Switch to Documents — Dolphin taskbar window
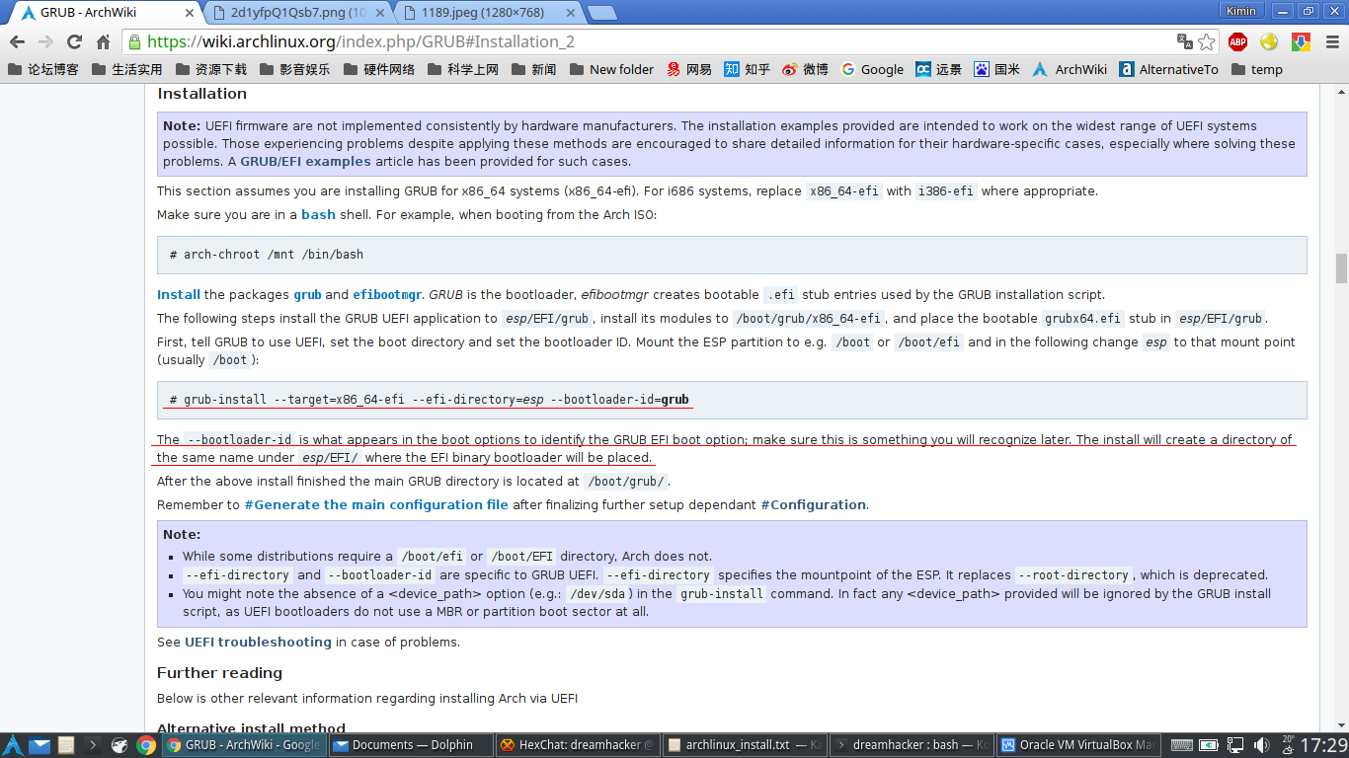1349x758 pixels. point(410,745)
